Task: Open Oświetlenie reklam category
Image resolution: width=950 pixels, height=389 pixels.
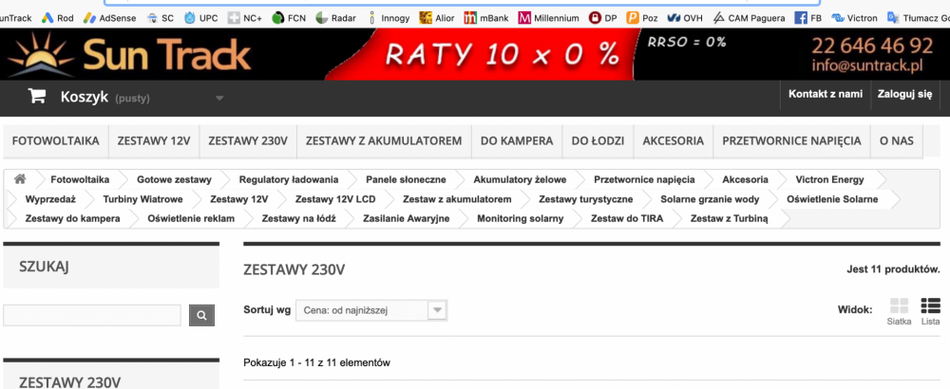Action: [191, 218]
